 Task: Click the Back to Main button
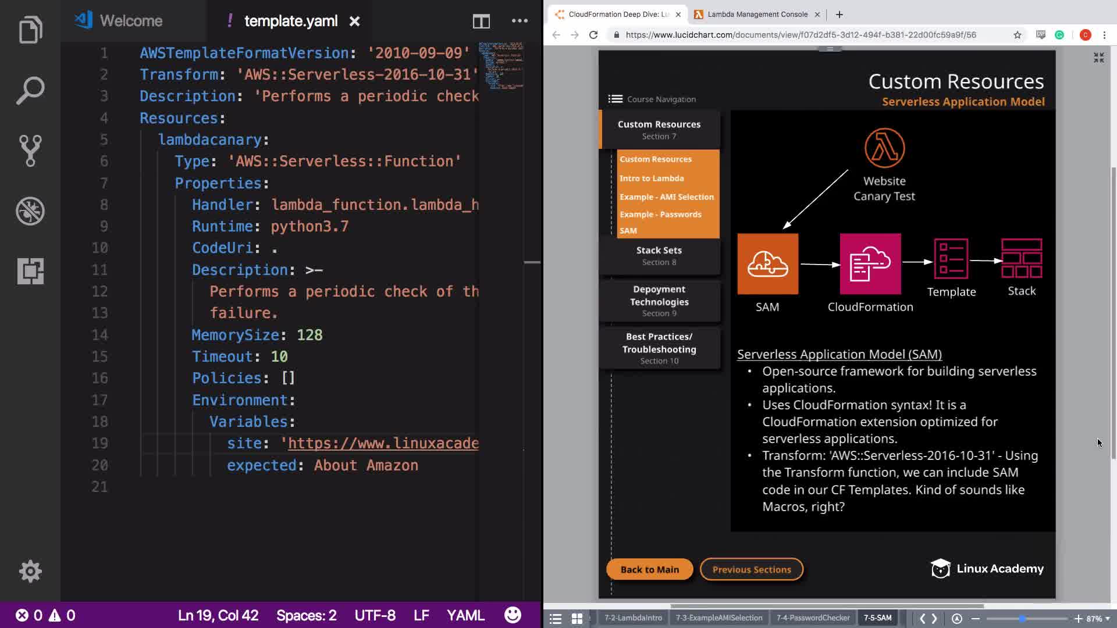click(x=649, y=569)
